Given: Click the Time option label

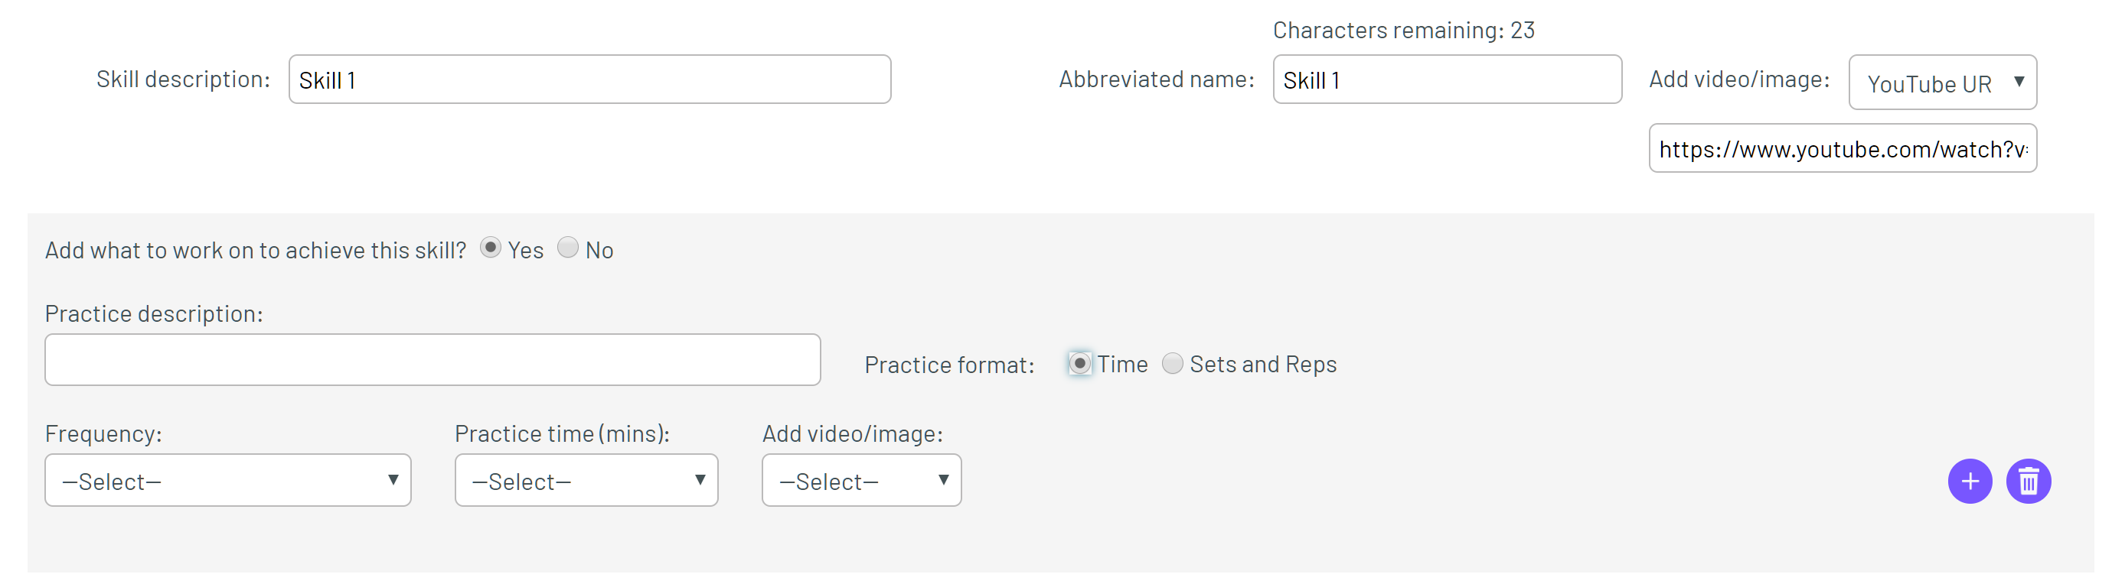Looking at the screenshot, I should (1122, 364).
